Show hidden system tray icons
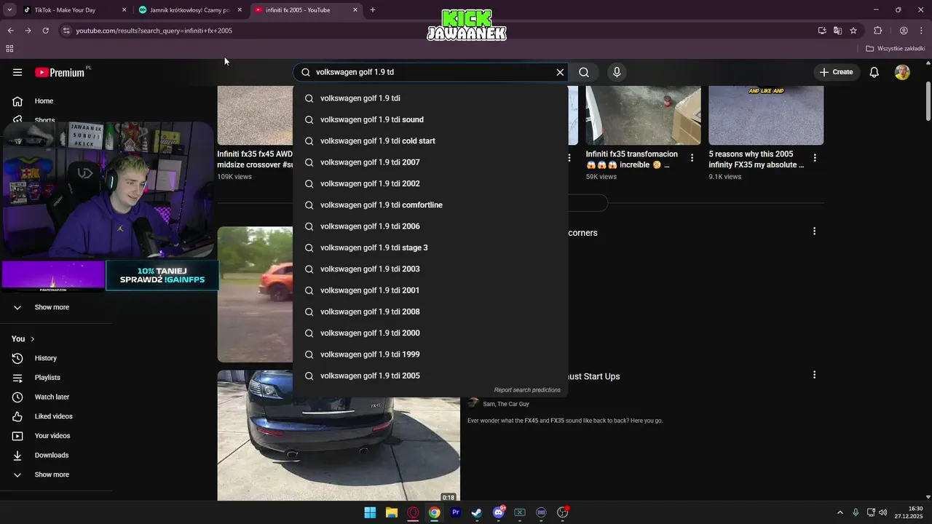 [840, 512]
